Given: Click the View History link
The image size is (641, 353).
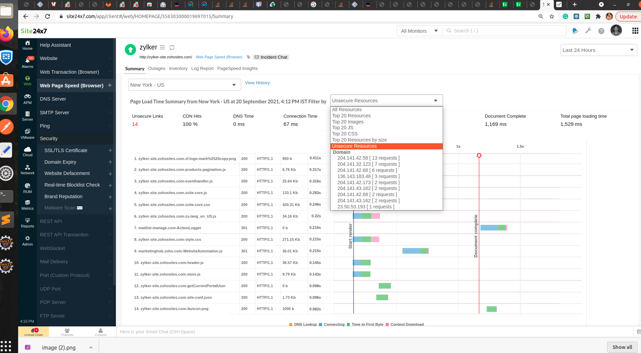Looking at the screenshot, I should pyautogui.click(x=257, y=83).
